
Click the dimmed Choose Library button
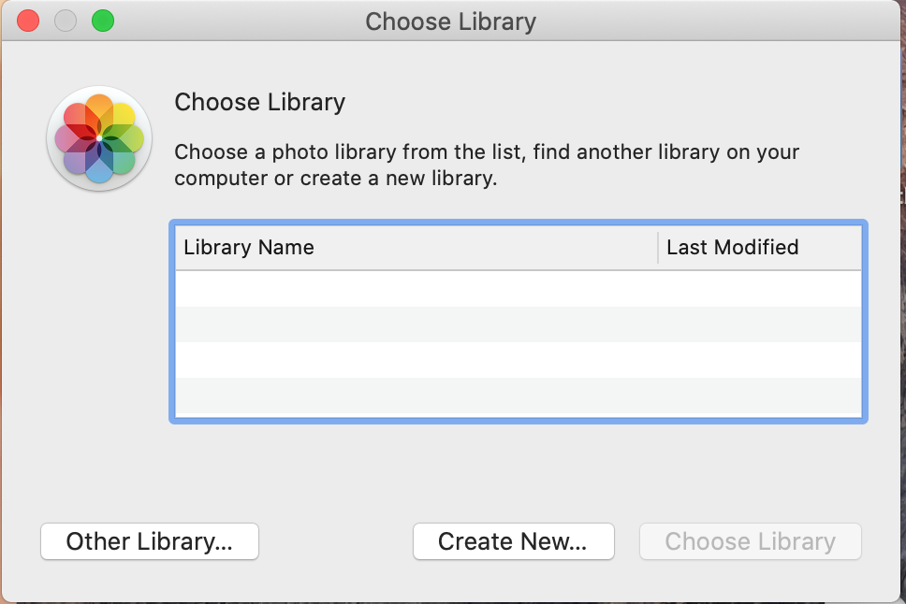pos(750,541)
